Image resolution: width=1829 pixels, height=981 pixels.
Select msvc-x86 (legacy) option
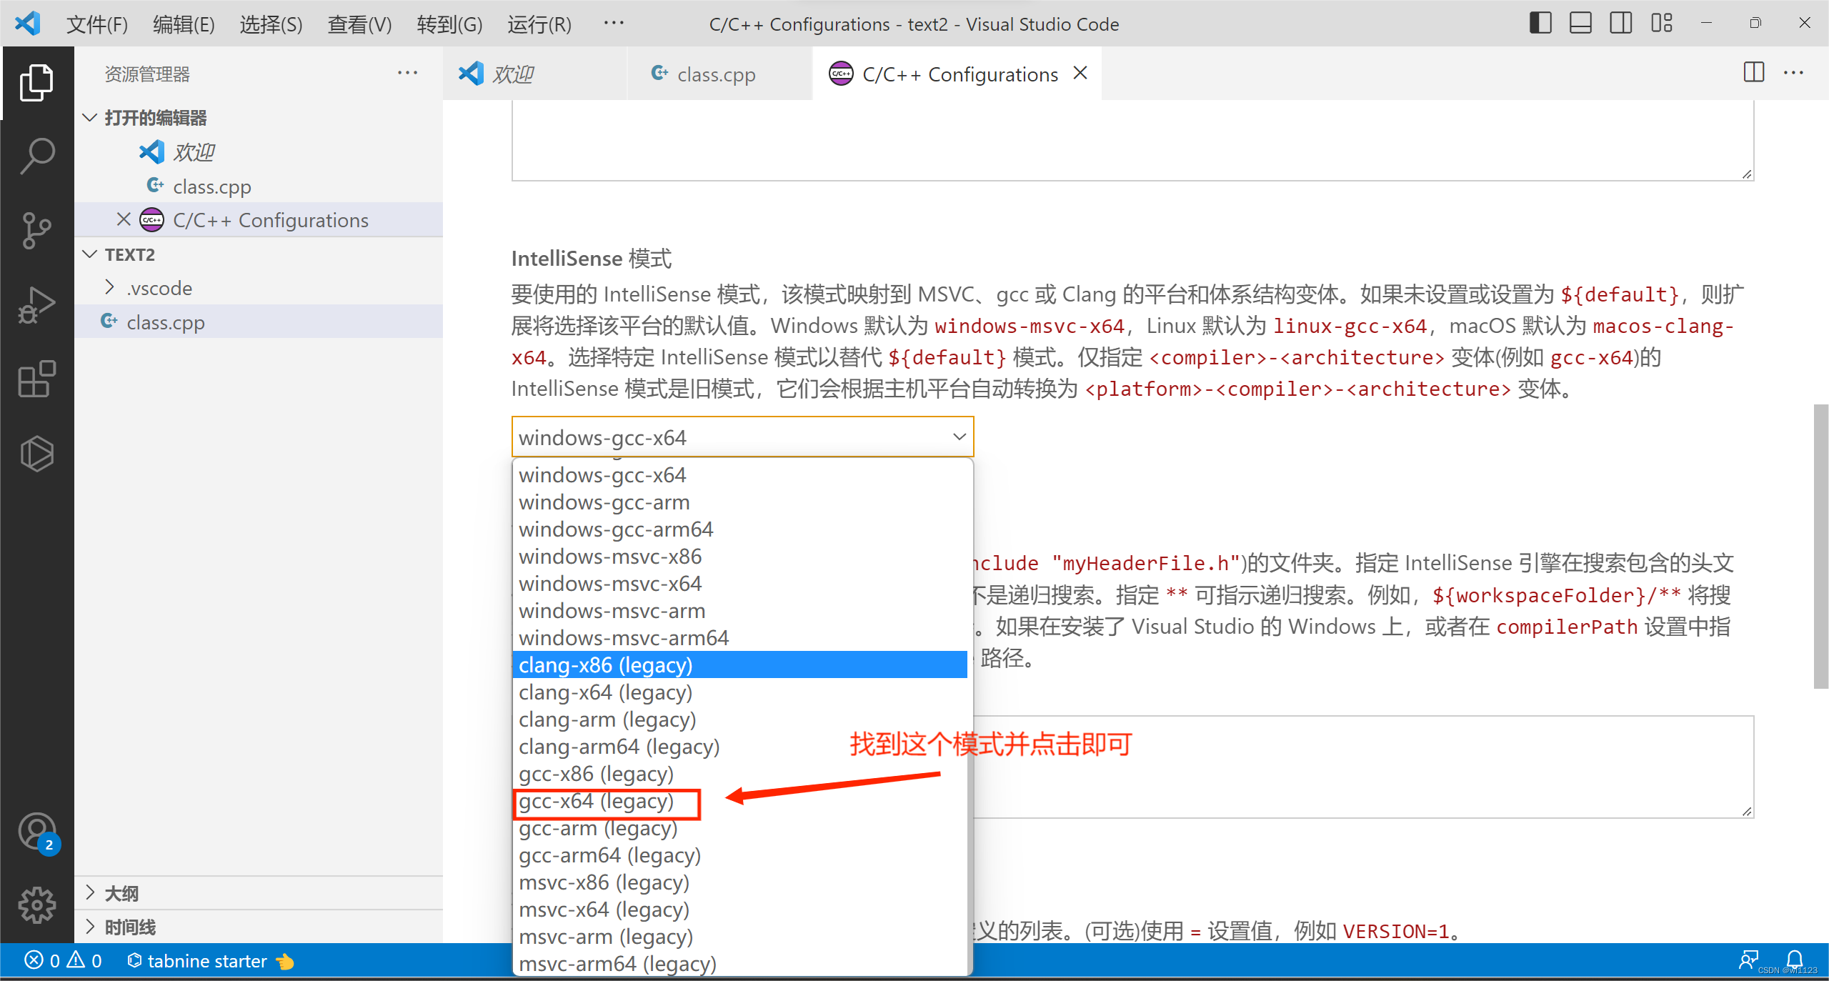[x=740, y=882]
